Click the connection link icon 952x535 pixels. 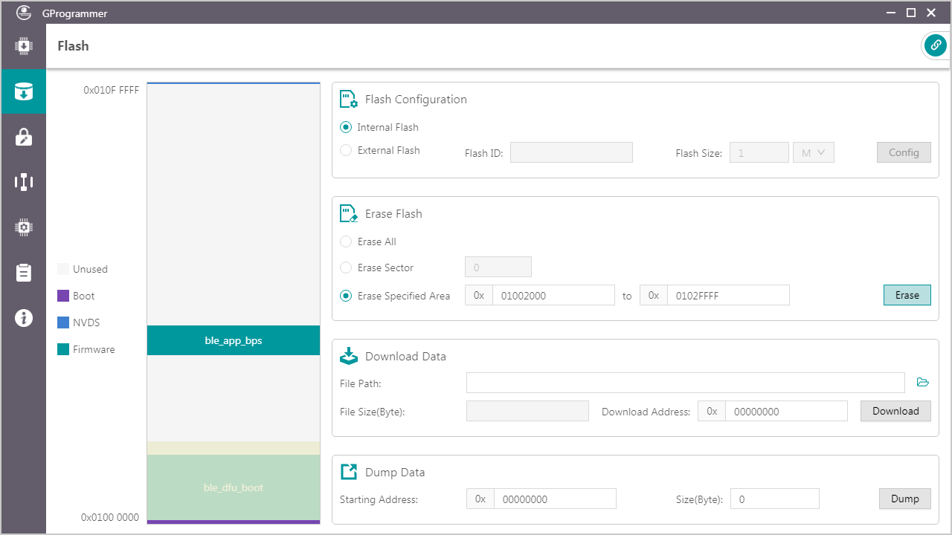click(935, 45)
